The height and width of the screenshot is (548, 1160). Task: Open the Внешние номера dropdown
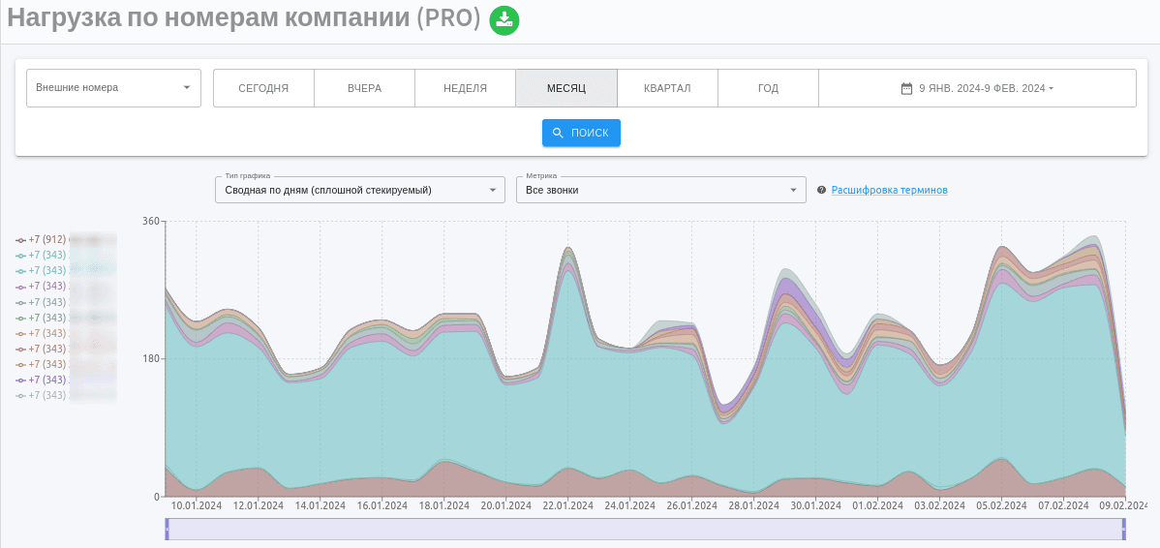(114, 88)
